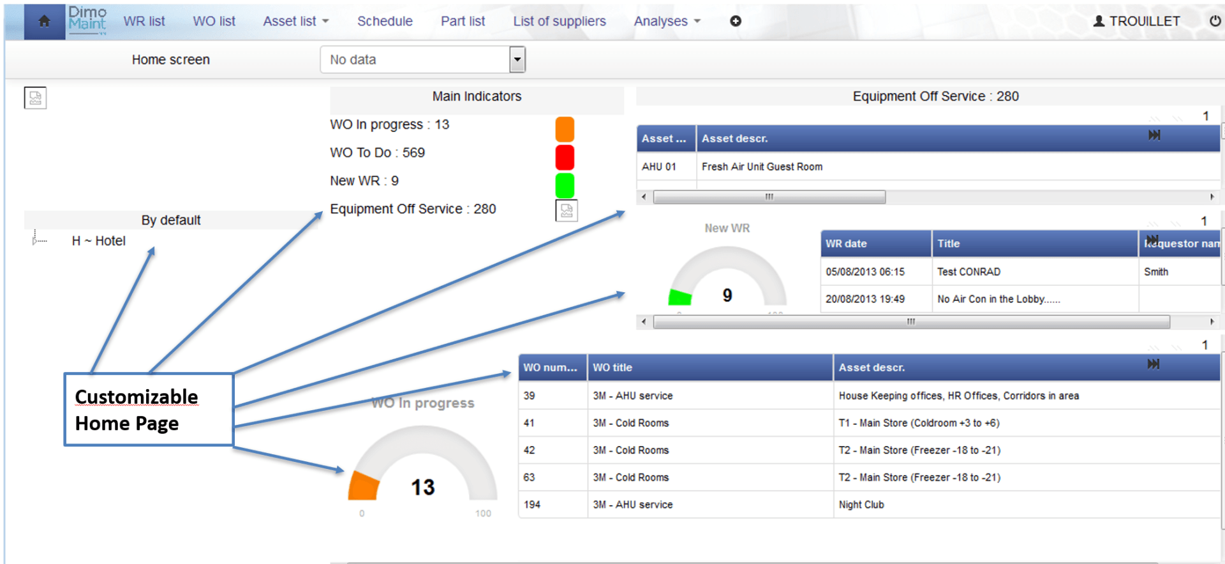This screenshot has height=564, width=1225.
Task: Click the red WO To Do indicator light
Action: 565,157
